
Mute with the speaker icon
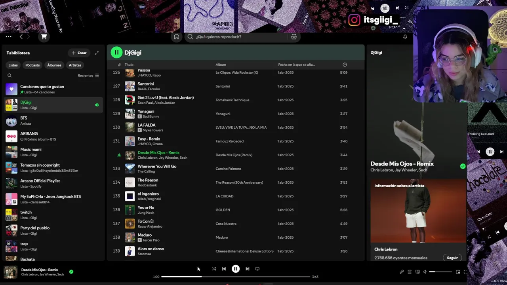(x=425, y=272)
